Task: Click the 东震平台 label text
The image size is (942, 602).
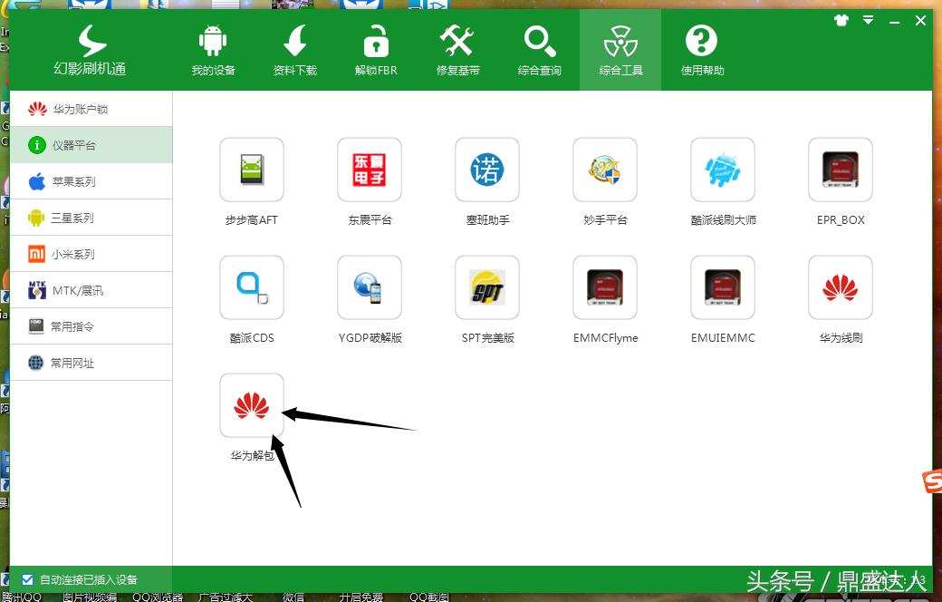Action: (x=370, y=220)
